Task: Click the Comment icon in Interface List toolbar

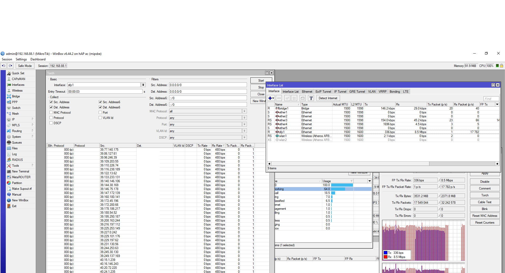Action: [302, 98]
